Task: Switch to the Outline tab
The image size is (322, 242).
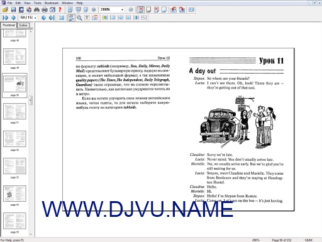Action: pos(23,25)
